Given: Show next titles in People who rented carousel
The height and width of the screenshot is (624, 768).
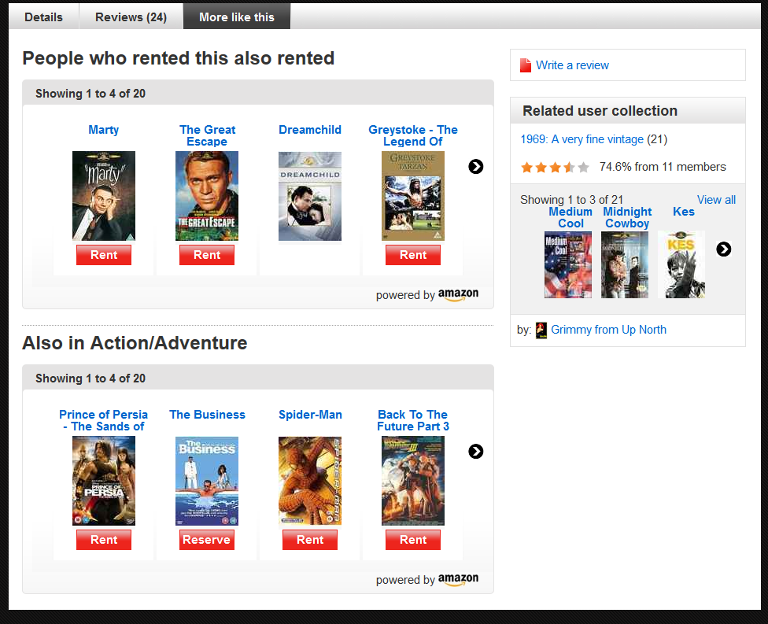Looking at the screenshot, I should 475,167.
